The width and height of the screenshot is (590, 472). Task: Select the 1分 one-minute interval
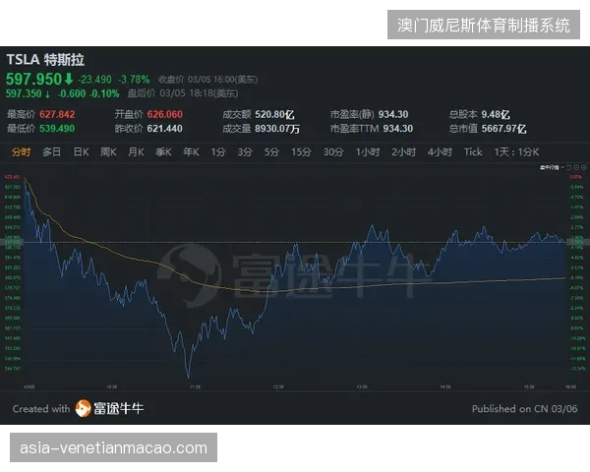click(218, 152)
